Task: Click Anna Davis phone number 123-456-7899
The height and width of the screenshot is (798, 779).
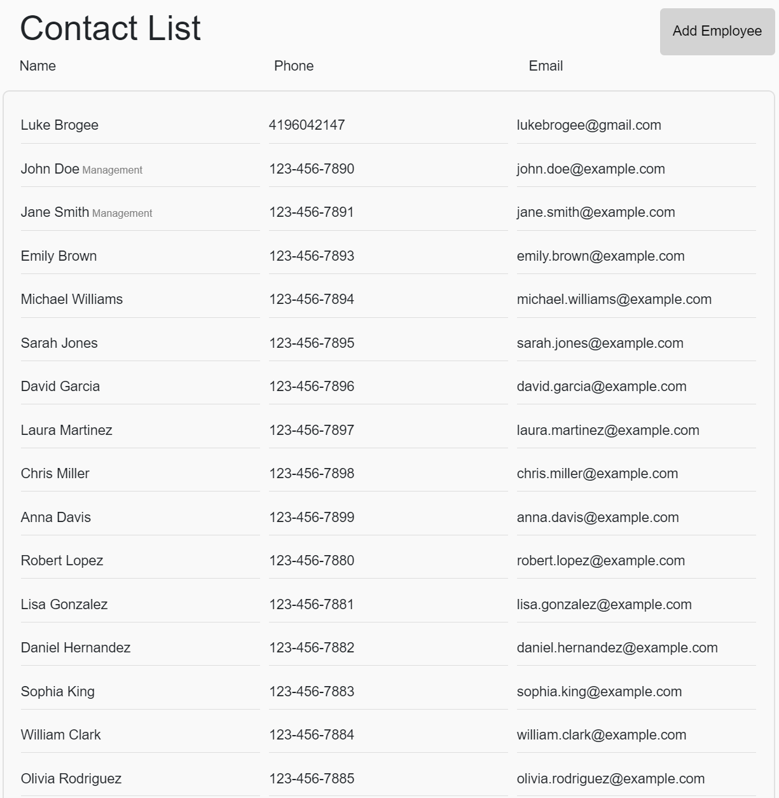Action: tap(311, 518)
